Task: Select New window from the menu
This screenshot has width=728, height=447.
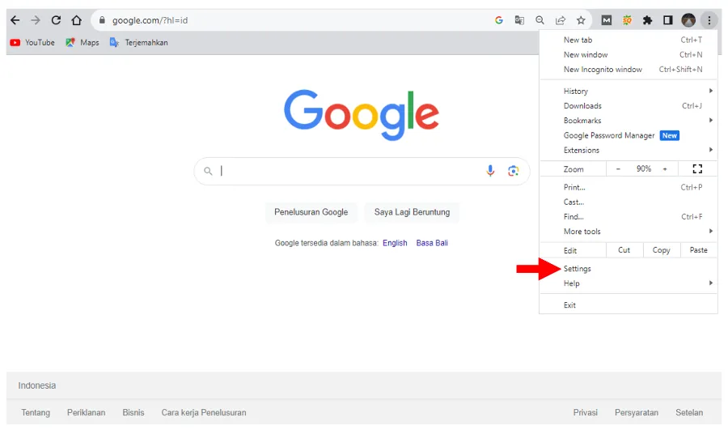Action: point(629,55)
